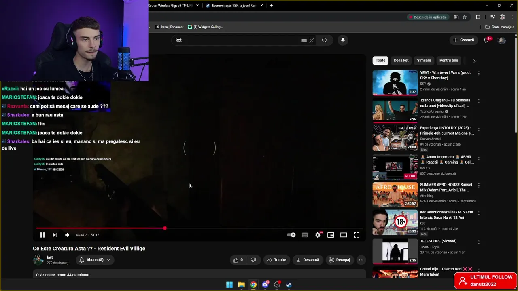Open TELESCOPE (Slowed) video title
The height and width of the screenshot is (291, 518).
[438, 241]
